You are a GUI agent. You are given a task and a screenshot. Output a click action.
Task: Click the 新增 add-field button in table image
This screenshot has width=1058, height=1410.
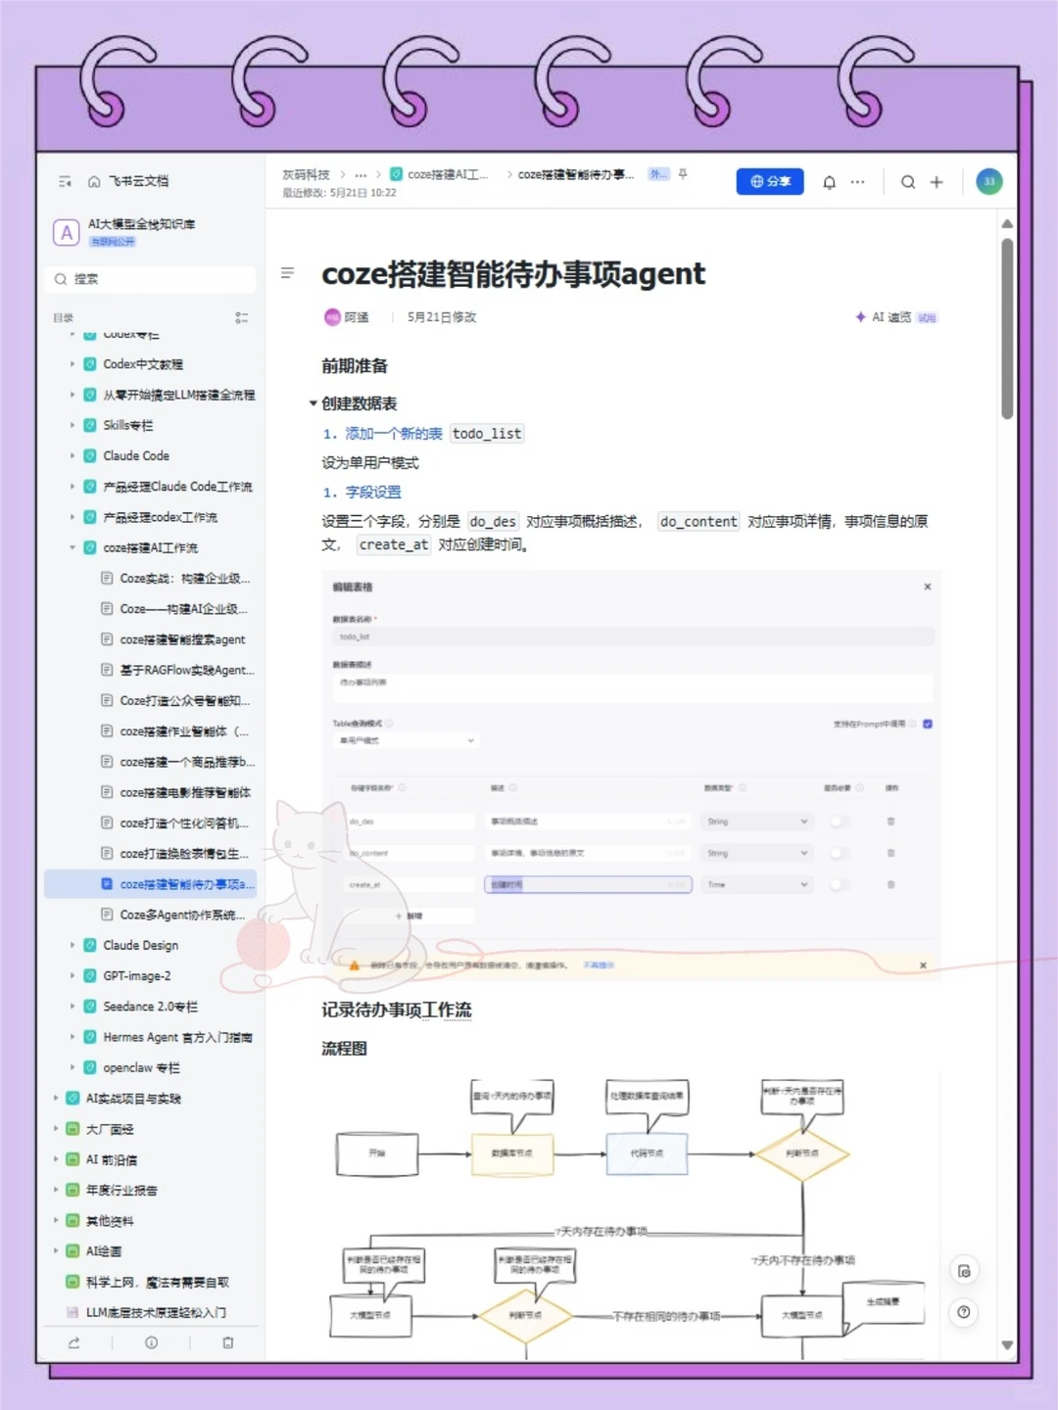(409, 916)
